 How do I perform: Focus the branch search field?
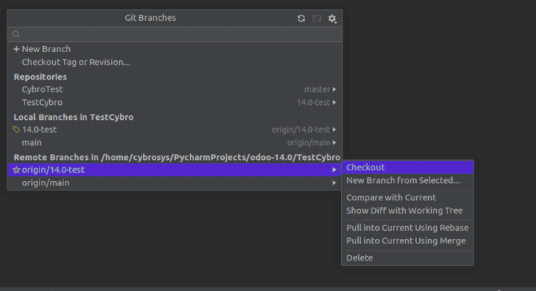[x=175, y=34]
